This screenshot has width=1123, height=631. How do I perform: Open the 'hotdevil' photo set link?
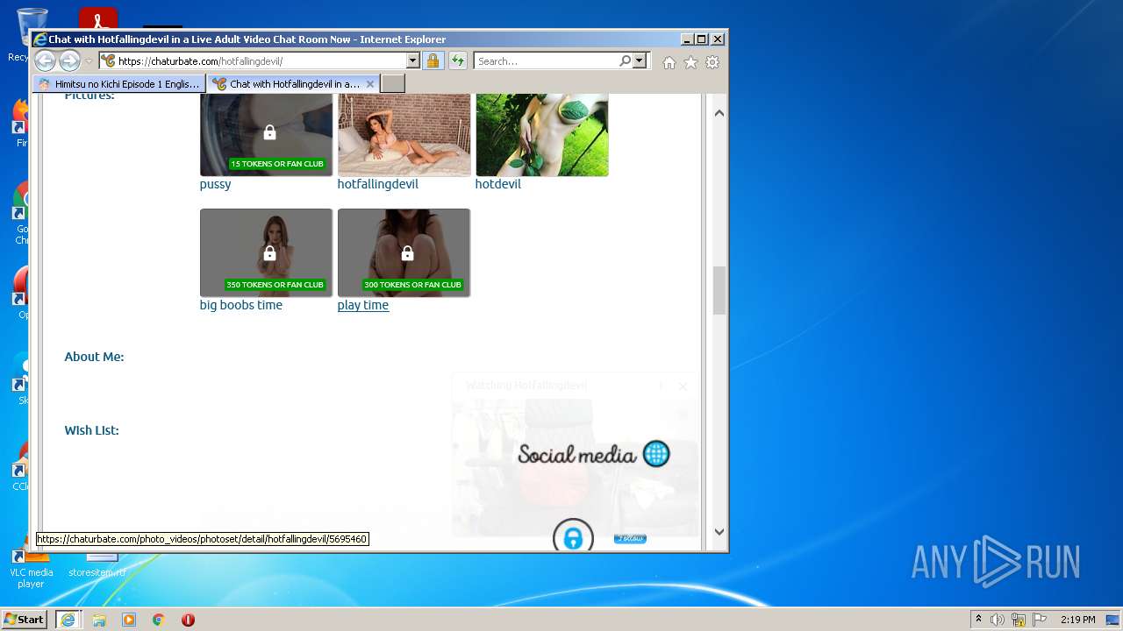click(x=497, y=184)
